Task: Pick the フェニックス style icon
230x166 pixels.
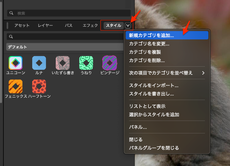Action: point(16,86)
